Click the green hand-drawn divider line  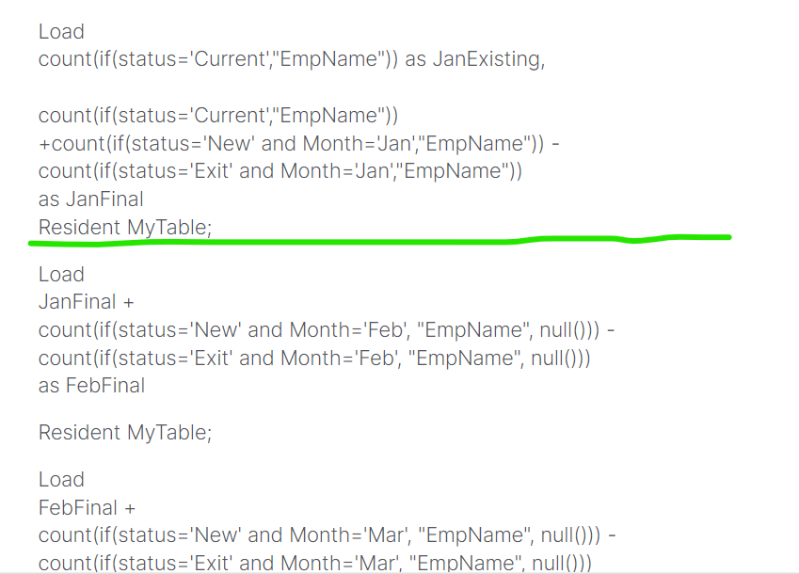376,241
